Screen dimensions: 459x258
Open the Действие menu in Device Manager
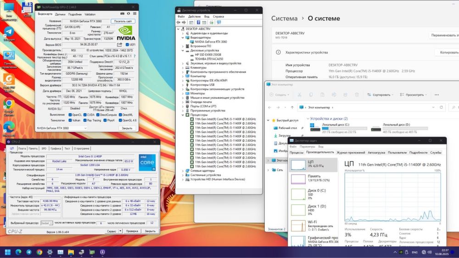click(194, 16)
